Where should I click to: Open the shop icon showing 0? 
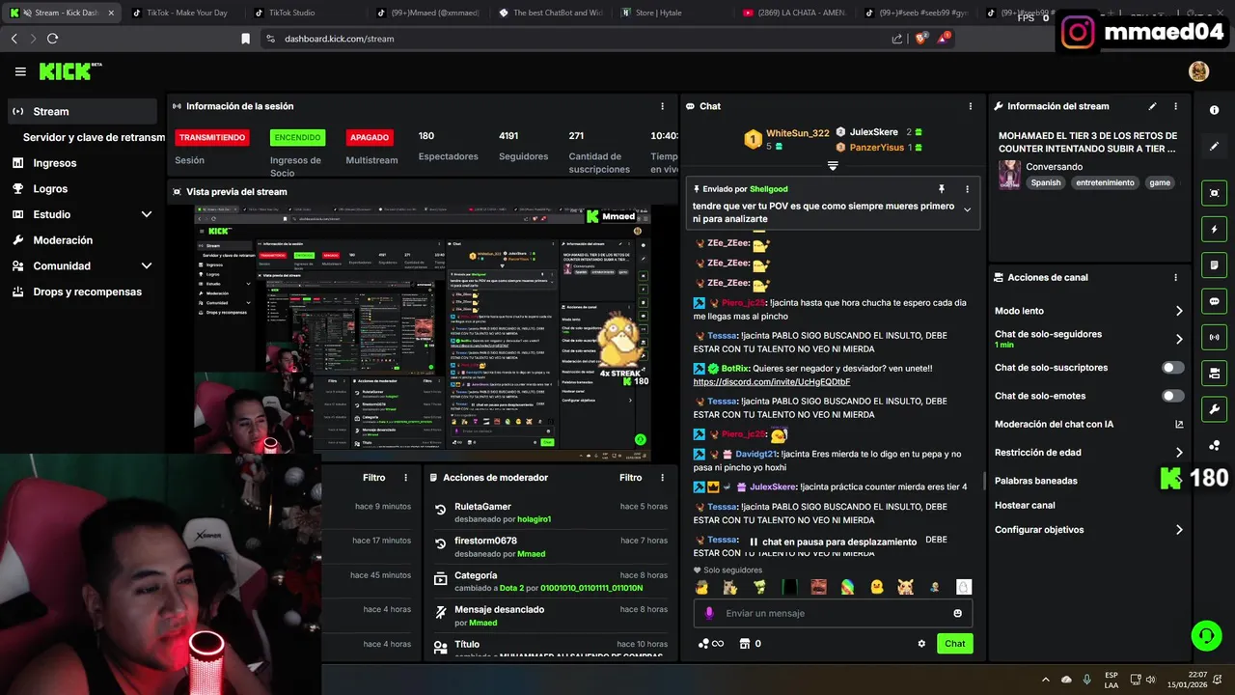coord(750,644)
